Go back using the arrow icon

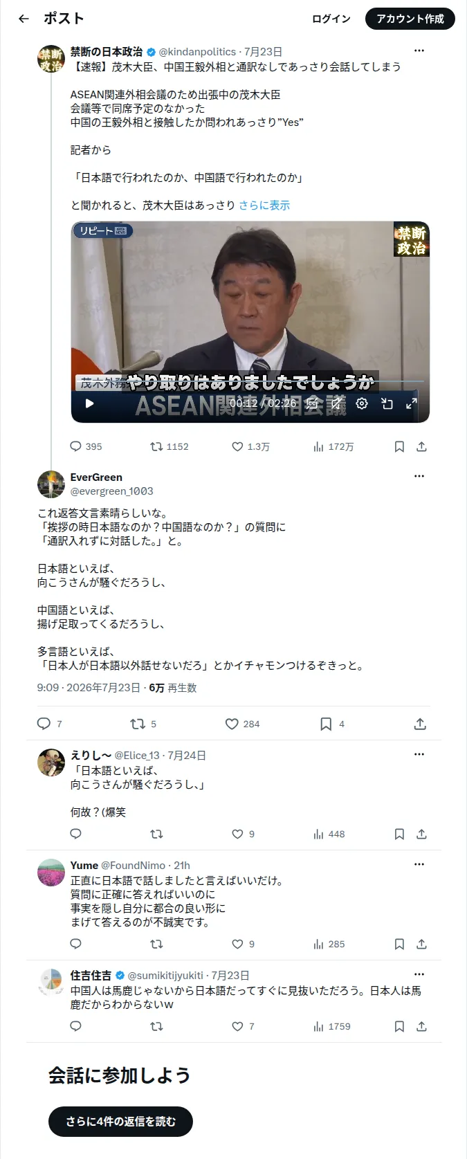point(24,19)
